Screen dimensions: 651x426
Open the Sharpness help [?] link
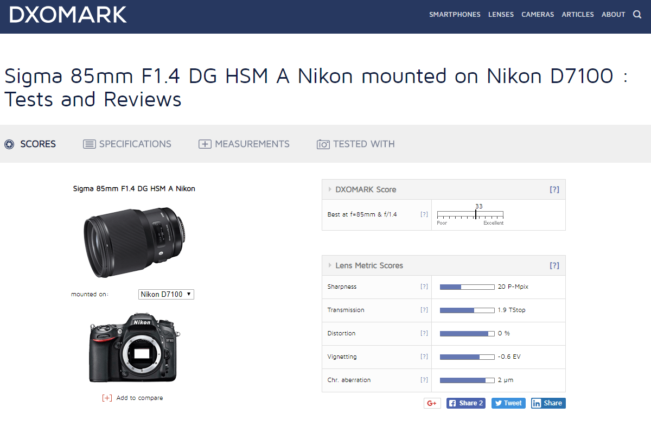[424, 287]
